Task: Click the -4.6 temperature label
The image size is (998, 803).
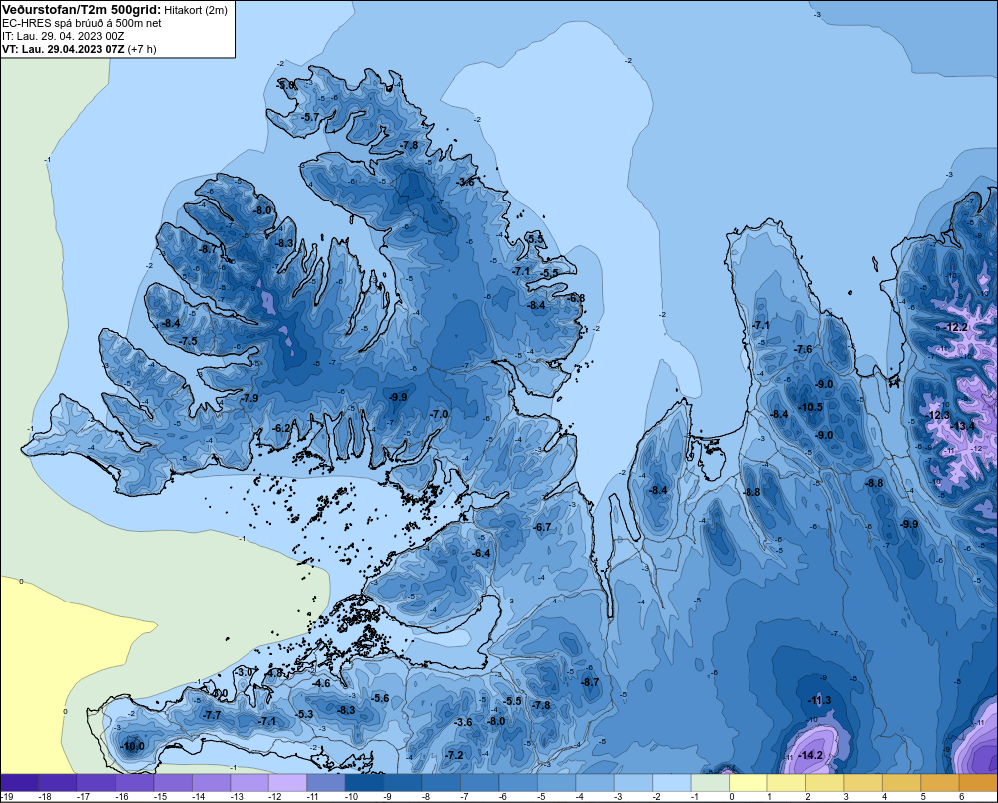Action: tap(321, 684)
